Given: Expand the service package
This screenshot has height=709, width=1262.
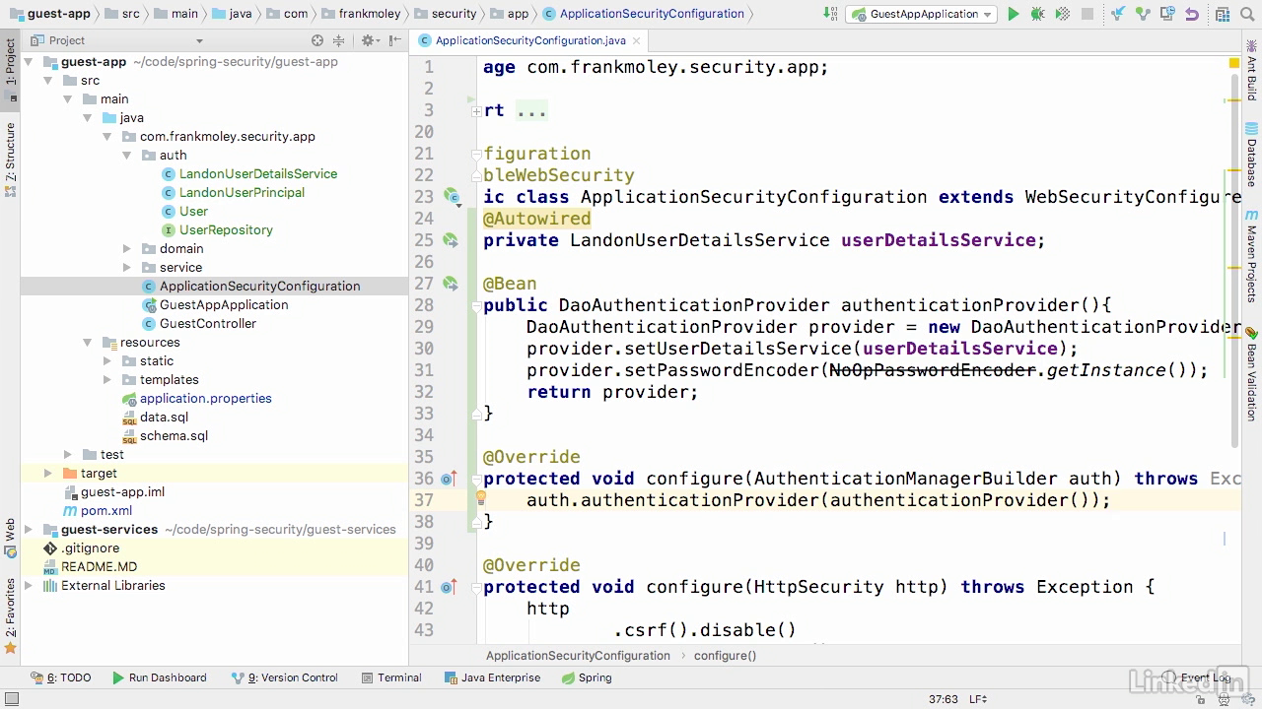Looking at the screenshot, I should [x=127, y=268].
